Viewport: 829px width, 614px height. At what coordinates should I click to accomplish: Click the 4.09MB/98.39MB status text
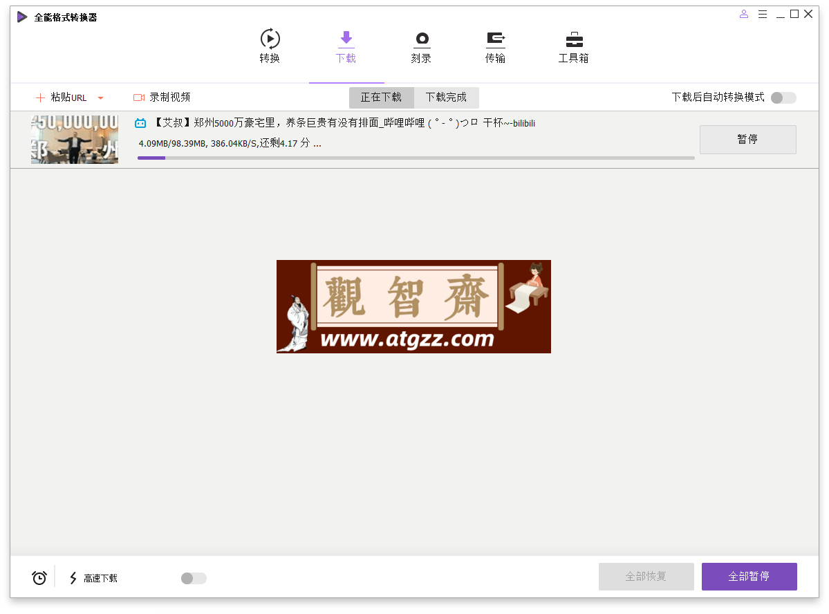pyautogui.click(x=230, y=143)
